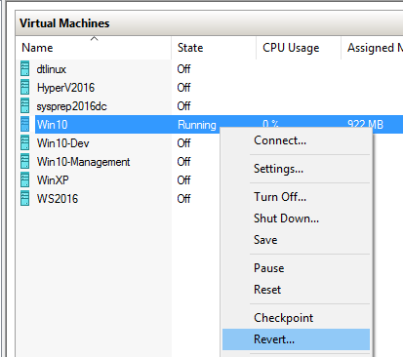The width and height of the screenshot is (403, 357).
Task: Sort by the CPU Usage column header
Action: [299, 48]
